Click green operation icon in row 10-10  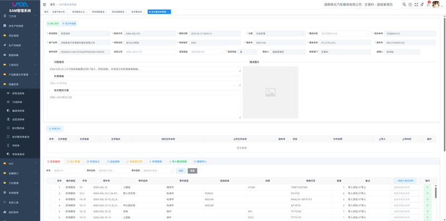coord(427,199)
